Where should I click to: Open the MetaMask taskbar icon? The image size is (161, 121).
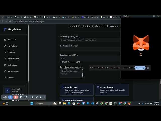(129, 103)
